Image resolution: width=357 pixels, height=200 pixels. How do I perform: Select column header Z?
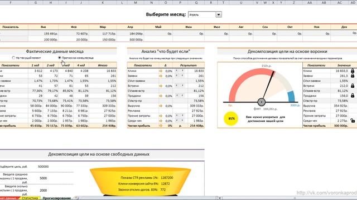[x=294, y=2]
